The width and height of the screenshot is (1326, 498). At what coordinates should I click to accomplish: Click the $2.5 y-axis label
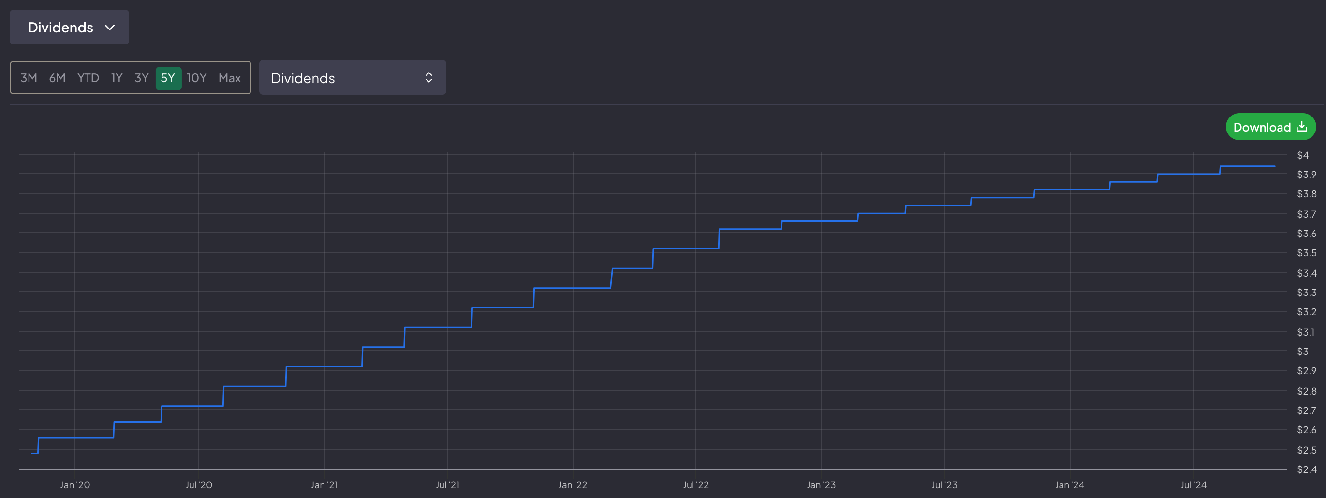(x=1307, y=450)
